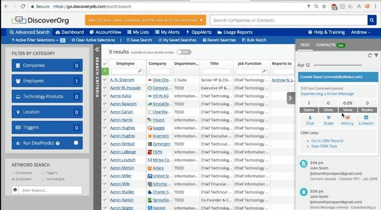Open My Alerts menu
Viewport: 381px width, 210px height.
click(167, 32)
